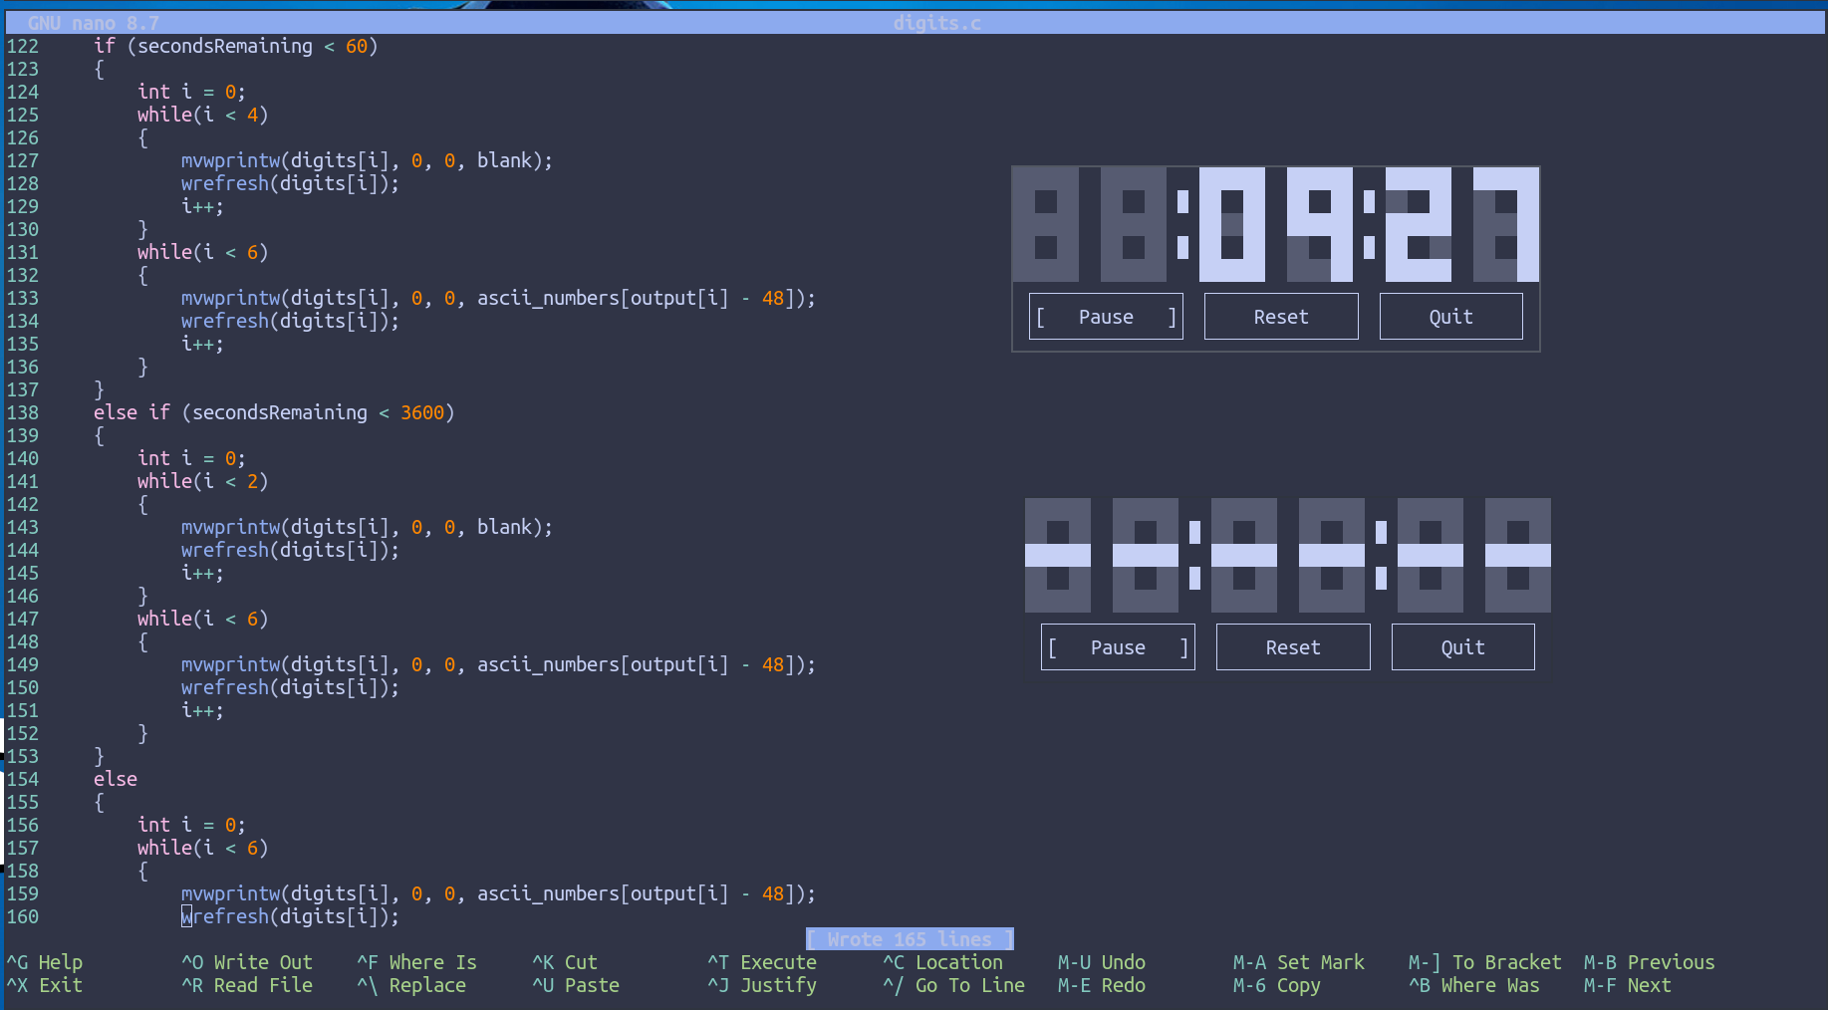
Task: Choose M-U Undo in the shortcut bar
Action: coord(1102,962)
